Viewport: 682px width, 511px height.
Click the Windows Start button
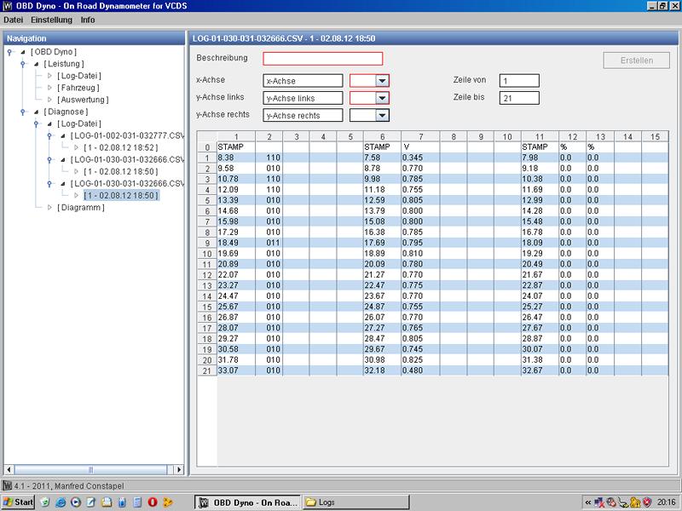pos(18,502)
